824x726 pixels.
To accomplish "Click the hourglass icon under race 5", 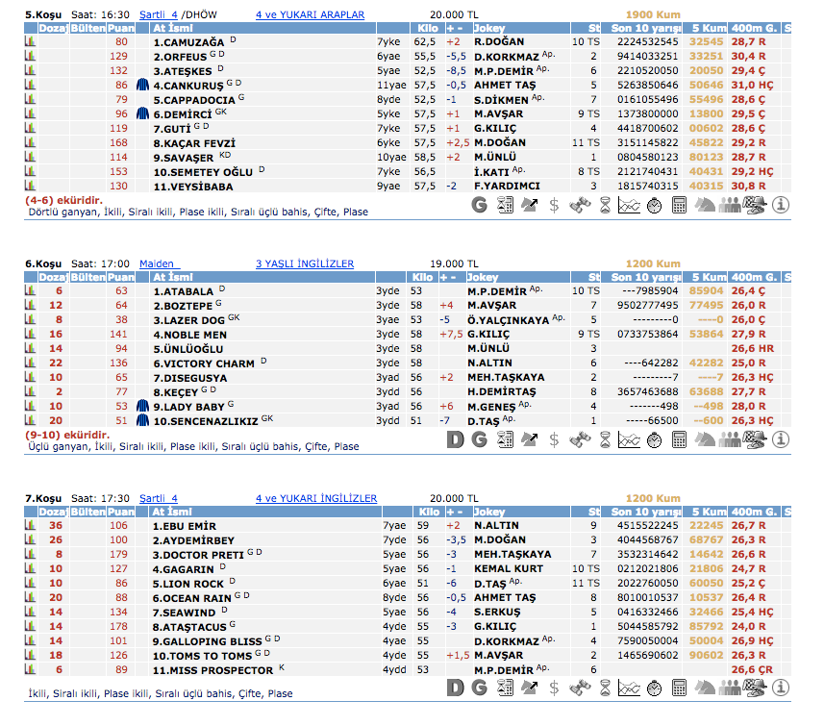I will (x=604, y=204).
